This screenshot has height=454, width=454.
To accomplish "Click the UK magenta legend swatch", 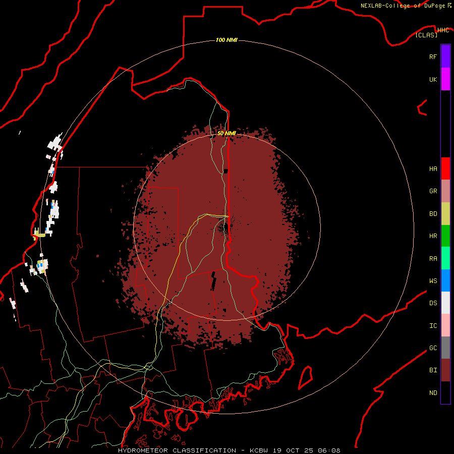I will click(445, 79).
